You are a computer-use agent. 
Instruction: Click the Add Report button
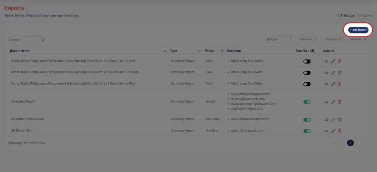click(x=358, y=30)
